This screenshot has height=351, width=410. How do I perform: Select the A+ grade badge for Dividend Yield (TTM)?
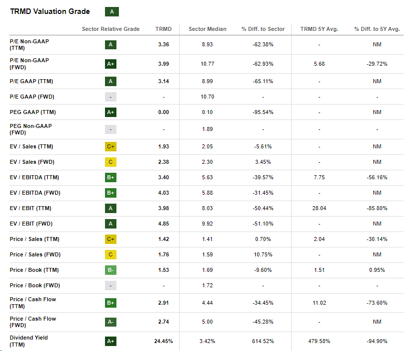110,341
